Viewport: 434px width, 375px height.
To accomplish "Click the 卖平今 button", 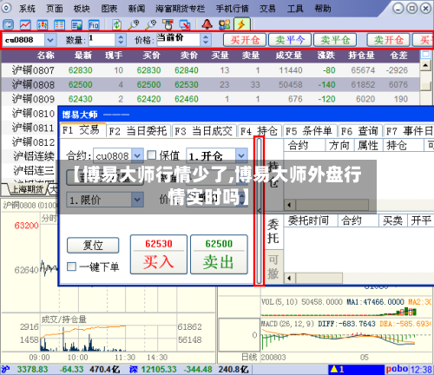I will 290,40.
